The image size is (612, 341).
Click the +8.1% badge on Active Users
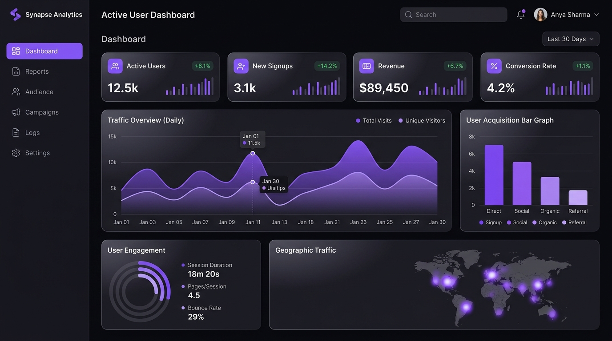202,66
